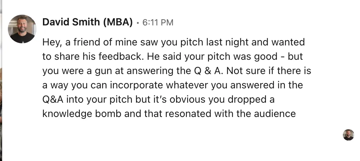Click the word "resonated" in the final line
360x161 pixels.
[188, 114]
